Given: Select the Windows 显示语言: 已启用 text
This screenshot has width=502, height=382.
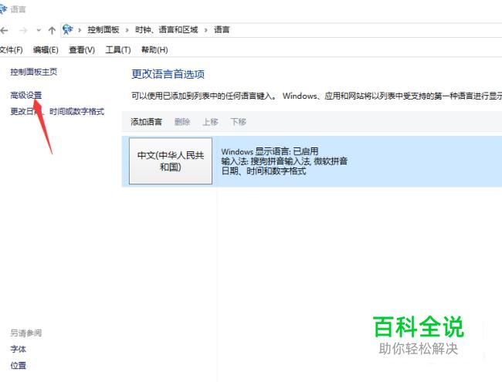Looking at the screenshot, I should [x=270, y=151].
